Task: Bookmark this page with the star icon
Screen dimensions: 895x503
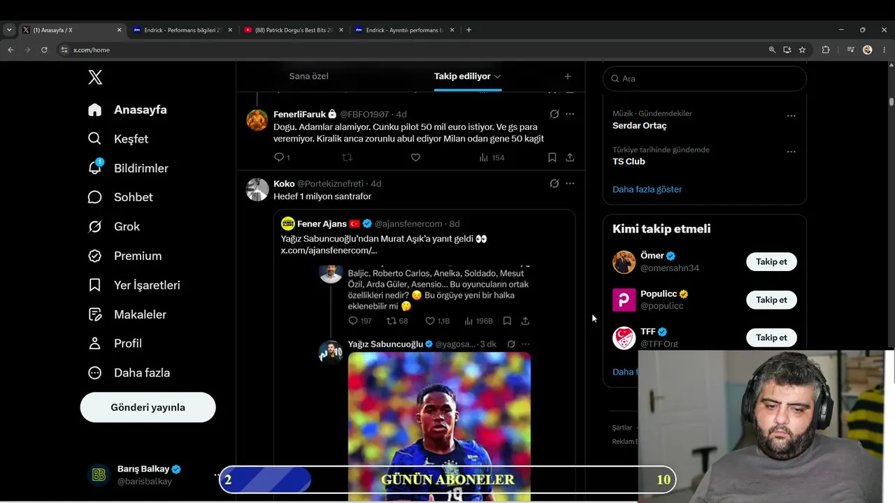Action: 802,50
